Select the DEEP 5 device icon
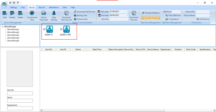This screenshot has width=216, height=112. [50, 29]
